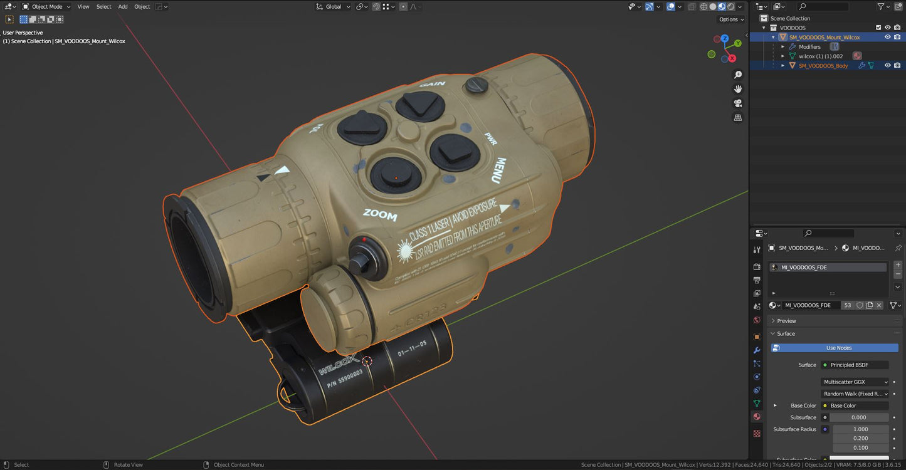The image size is (906, 470).
Task: Expand the material Preview panel
Action: pos(786,321)
